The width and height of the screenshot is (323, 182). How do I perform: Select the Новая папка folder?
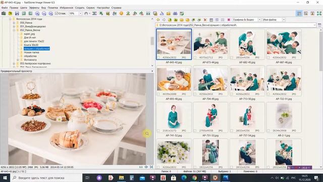coord(31,53)
